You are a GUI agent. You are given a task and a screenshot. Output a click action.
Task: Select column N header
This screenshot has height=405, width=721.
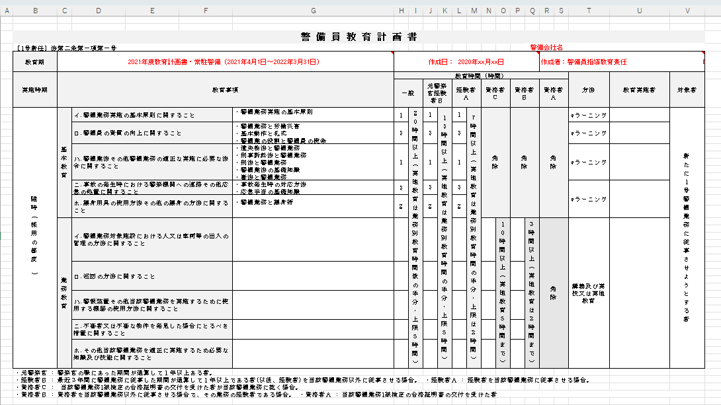pyautogui.click(x=488, y=11)
